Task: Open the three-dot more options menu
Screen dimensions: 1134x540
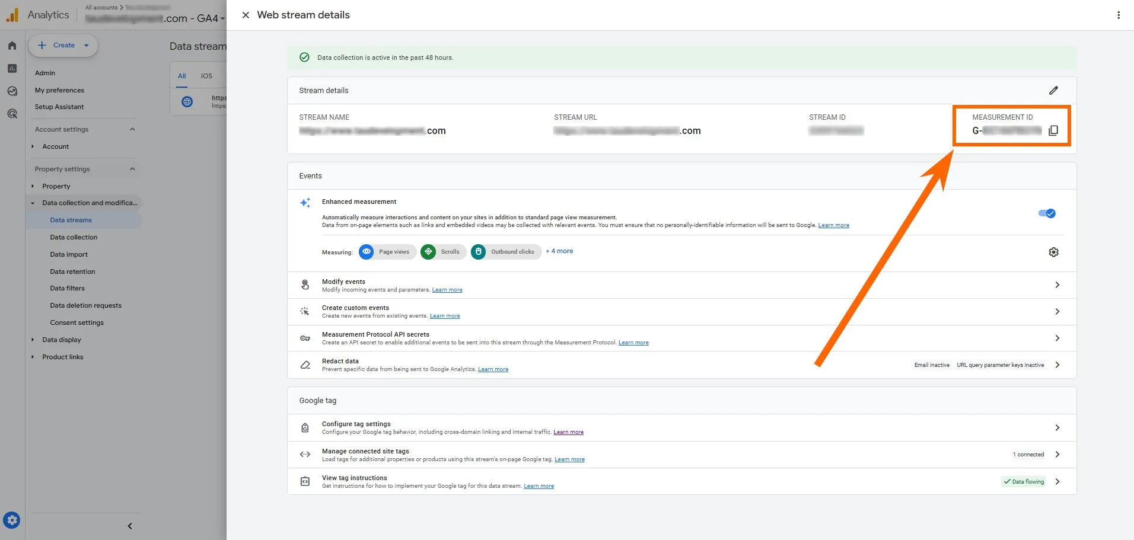Action: [1119, 15]
